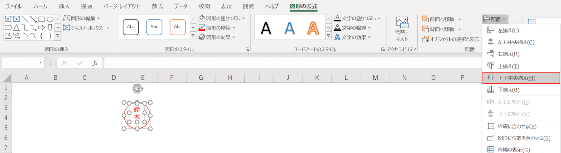Expand the shapes gallery with the More button
Image resolution: width=561 pixels, height=153 pixels.
click(58, 36)
